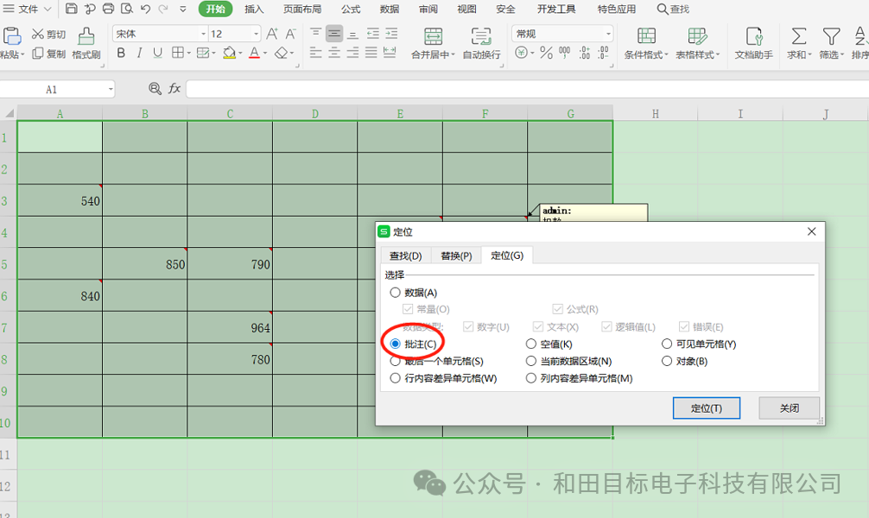This screenshot has height=518, width=869.
Task: Select the 数据(A) radio option
Action: (x=395, y=293)
